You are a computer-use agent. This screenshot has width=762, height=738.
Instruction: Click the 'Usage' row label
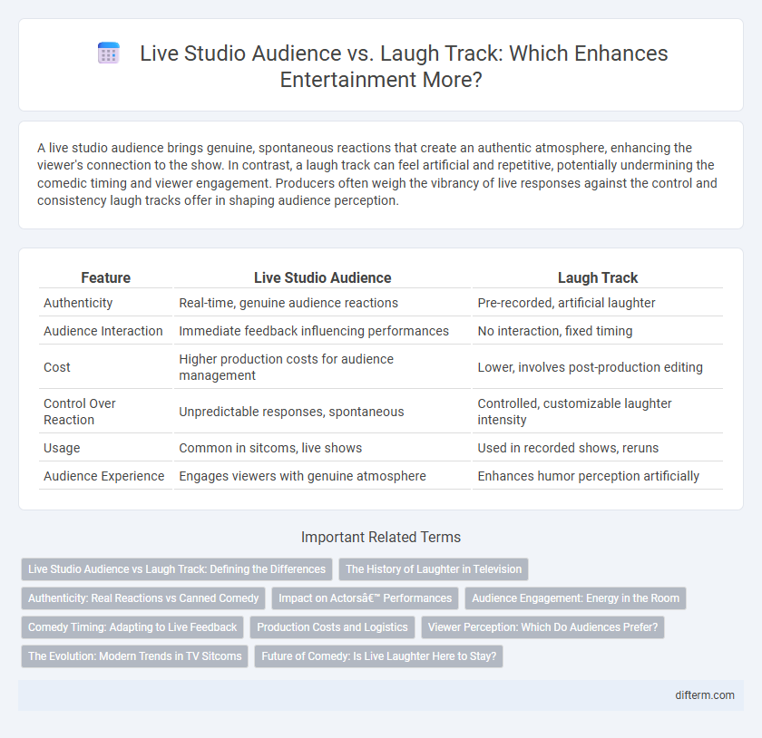(62, 448)
